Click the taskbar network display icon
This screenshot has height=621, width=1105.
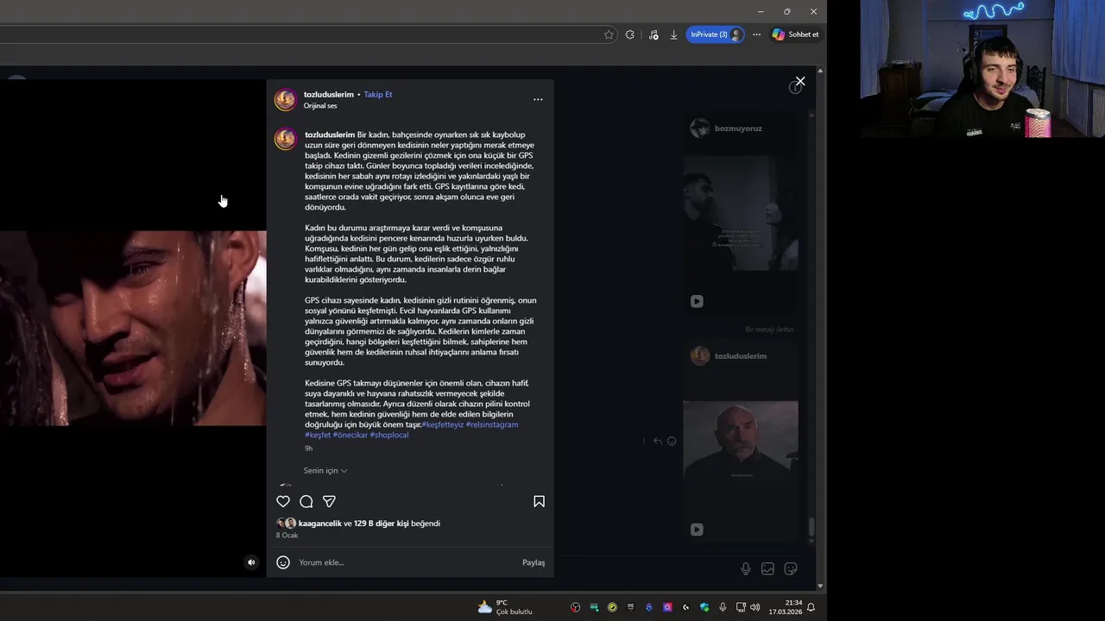pyautogui.click(x=741, y=607)
